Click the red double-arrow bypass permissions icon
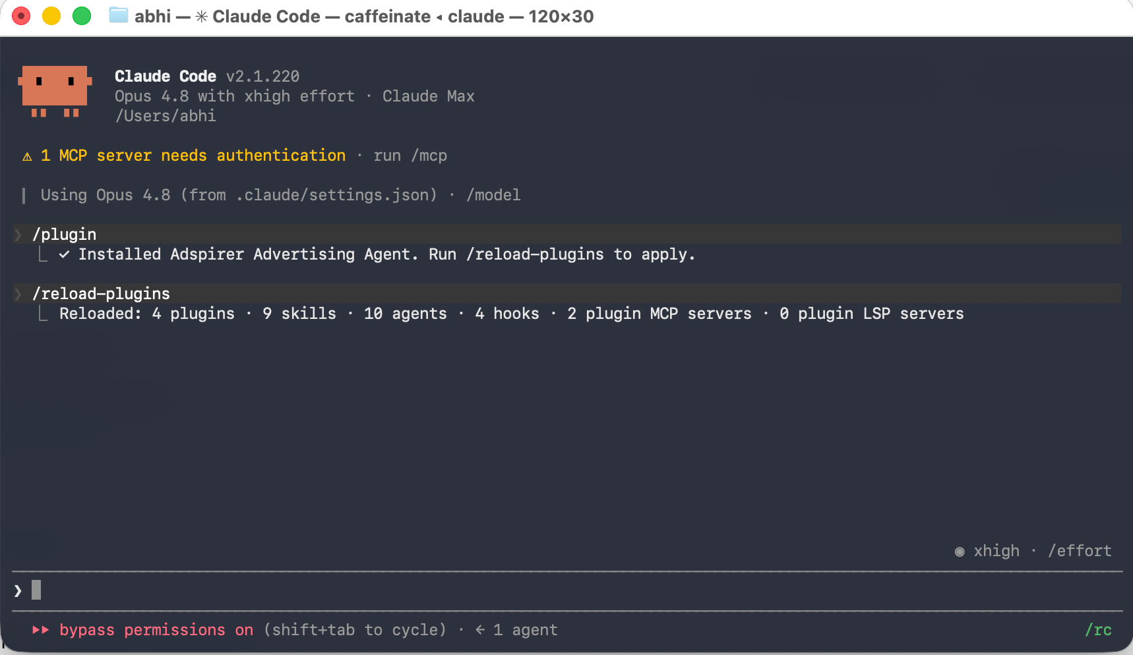 41,630
